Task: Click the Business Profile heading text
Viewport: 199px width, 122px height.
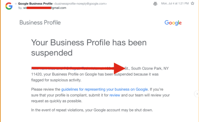Action: pyautogui.click(x=40, y=22)
